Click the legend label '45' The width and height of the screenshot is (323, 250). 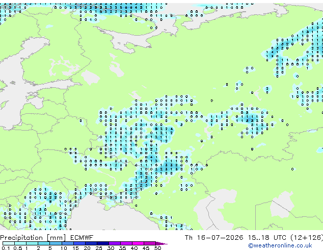(x=146, y=248)
